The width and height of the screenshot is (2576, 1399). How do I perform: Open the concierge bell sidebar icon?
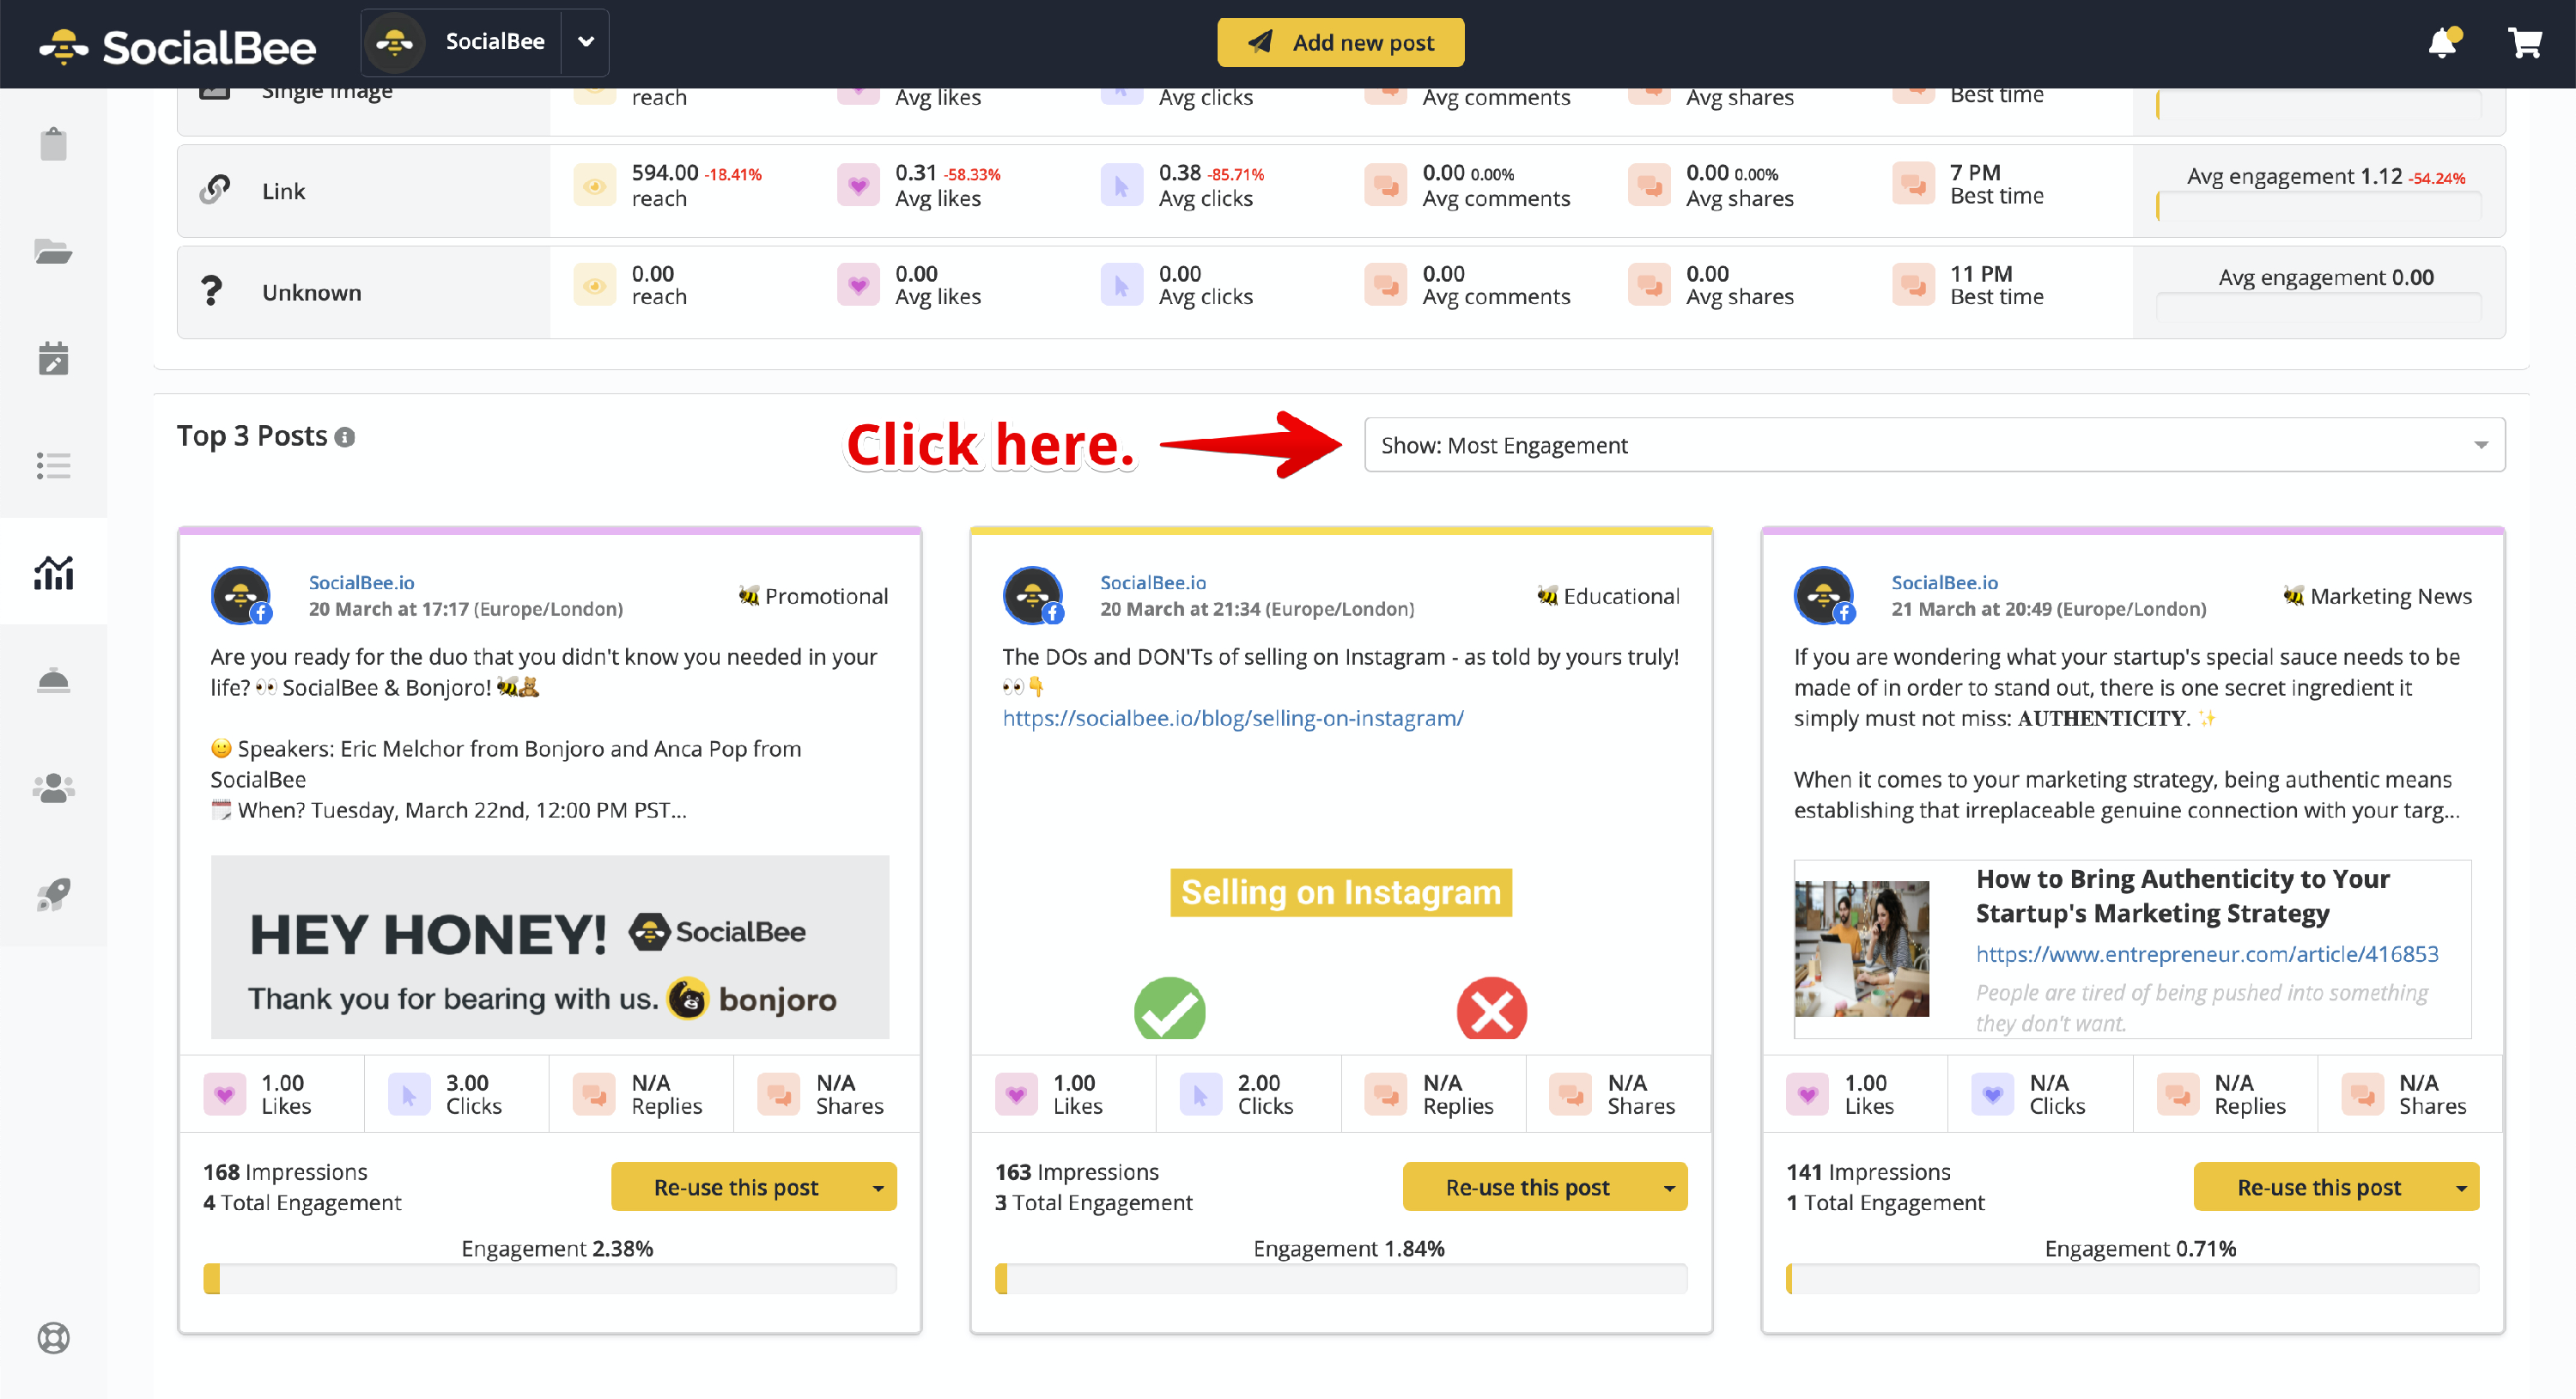pos(53,680)
